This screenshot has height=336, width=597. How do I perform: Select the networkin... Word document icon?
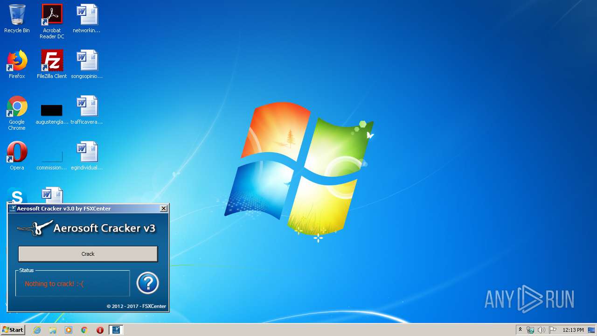click(x=87, y=19)
